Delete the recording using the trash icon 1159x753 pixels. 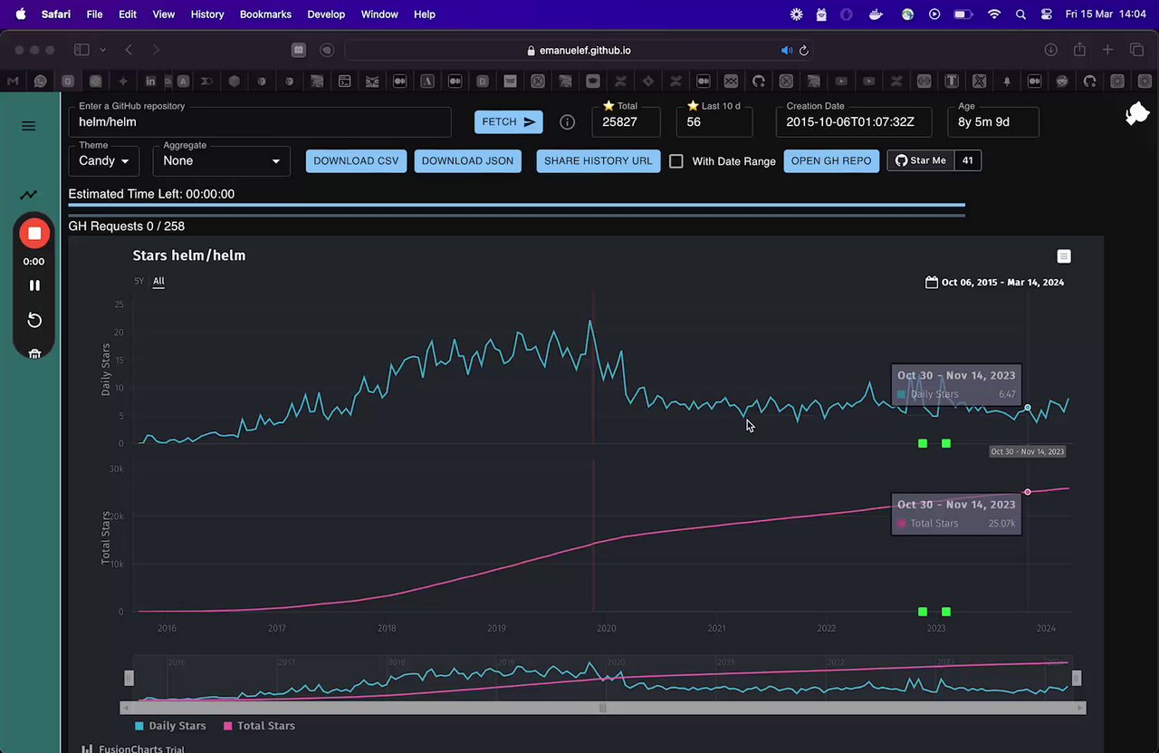[34, 353]
